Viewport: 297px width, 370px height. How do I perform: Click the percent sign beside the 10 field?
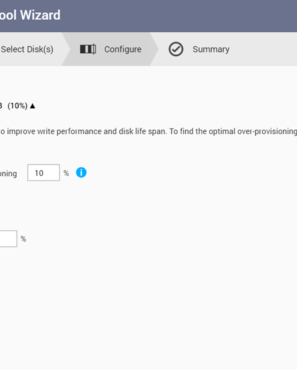point(66,173)
